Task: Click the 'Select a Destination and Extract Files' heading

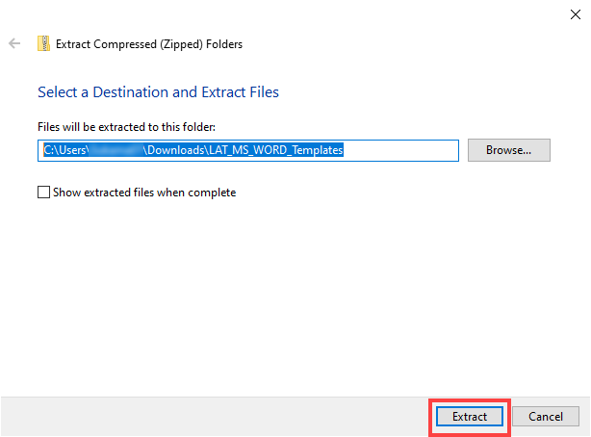Action: (158, 92)
